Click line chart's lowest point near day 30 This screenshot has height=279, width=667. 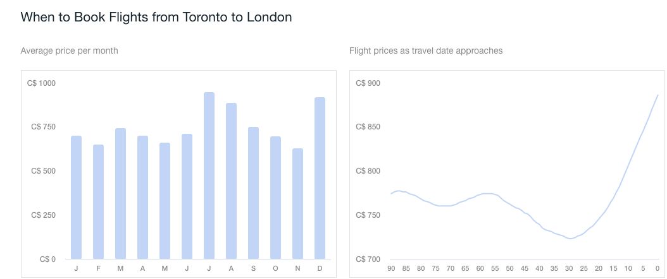pos(570,239)
